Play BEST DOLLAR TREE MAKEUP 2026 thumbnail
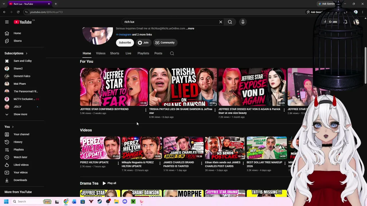This screenshot has height=206, width=367. [267, 148]
